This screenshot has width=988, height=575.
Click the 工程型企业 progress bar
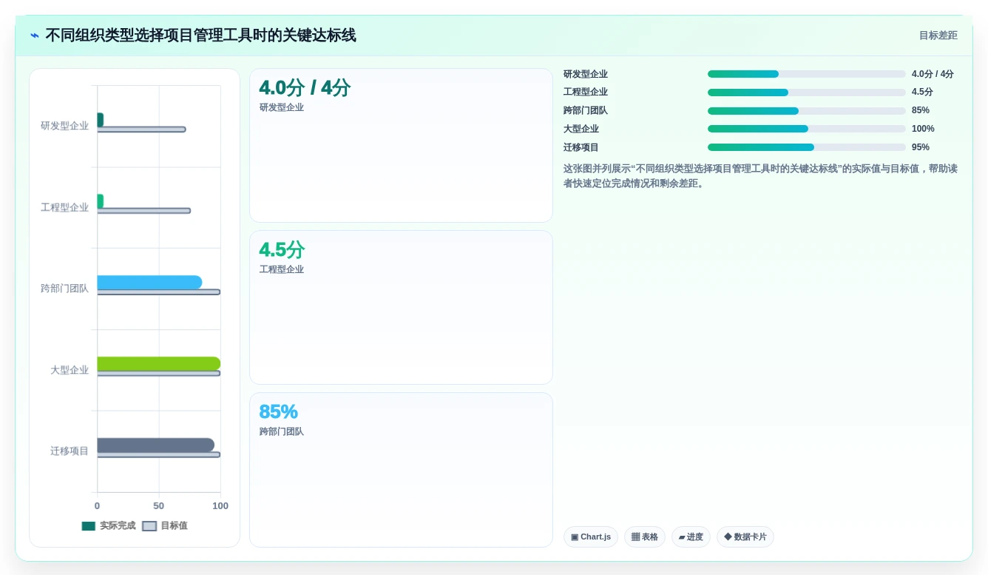(807, 93)
